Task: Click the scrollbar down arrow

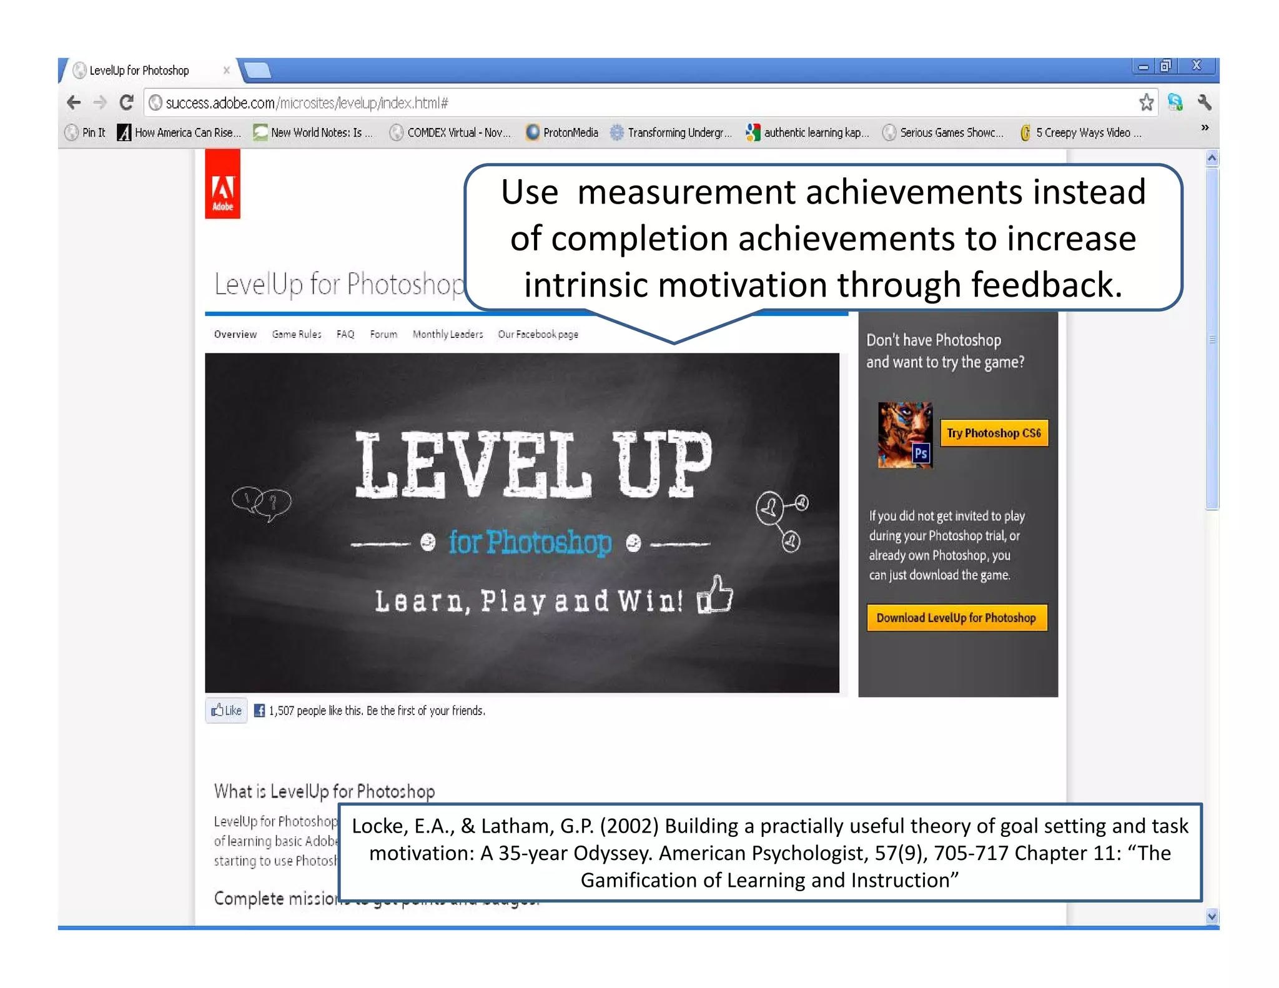Action: (x=1212, y=916)
